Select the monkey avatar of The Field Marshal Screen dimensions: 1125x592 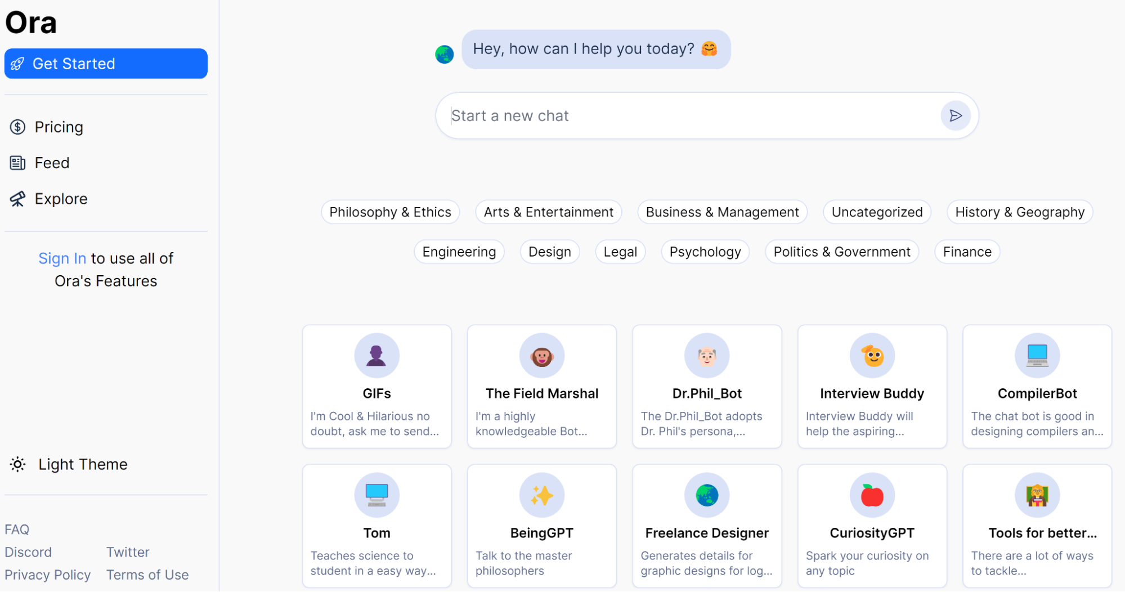click(541, 356)
